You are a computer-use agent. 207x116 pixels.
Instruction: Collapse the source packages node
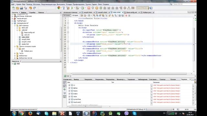(x=15, y=46)
